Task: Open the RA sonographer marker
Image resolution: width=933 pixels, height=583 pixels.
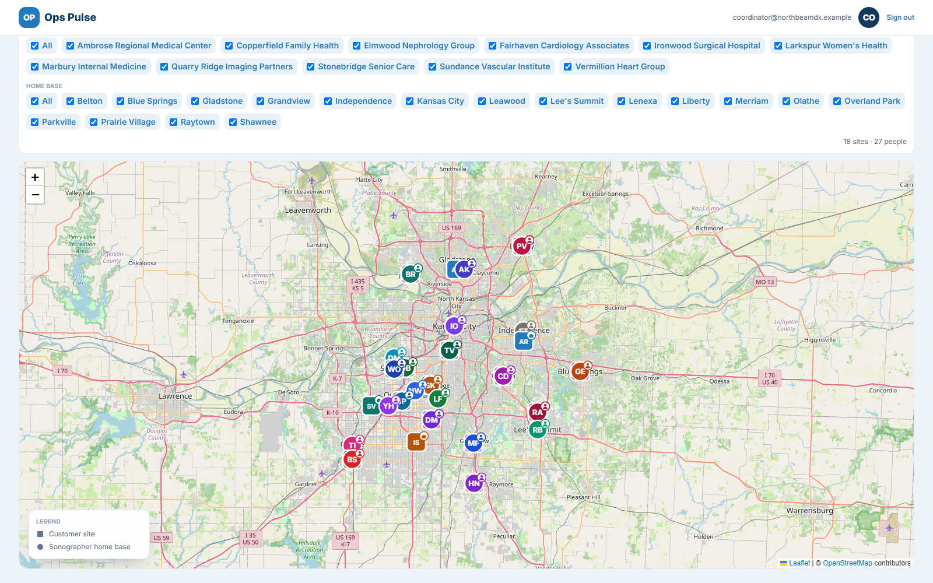Action: pyautogui.click(x=538, y=412)
